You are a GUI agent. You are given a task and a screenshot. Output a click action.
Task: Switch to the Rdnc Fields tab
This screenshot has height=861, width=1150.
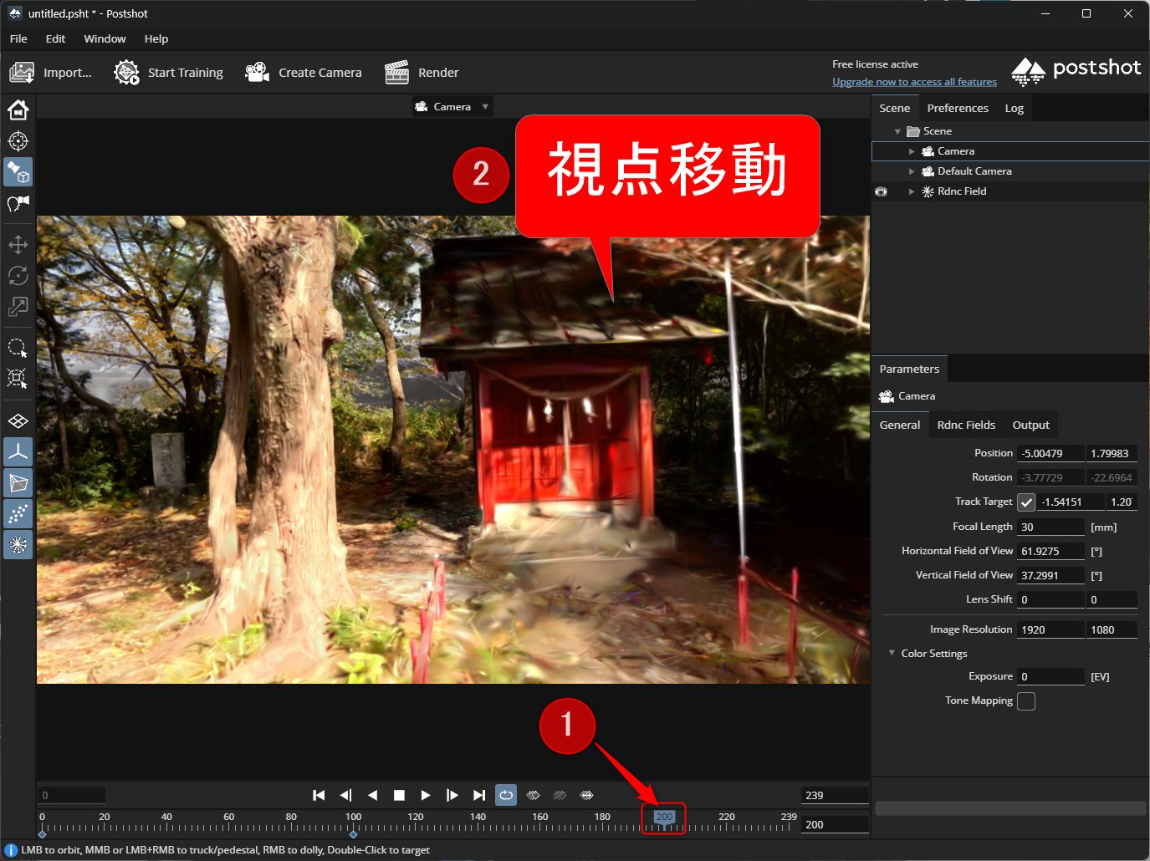(x=966, y=425)
